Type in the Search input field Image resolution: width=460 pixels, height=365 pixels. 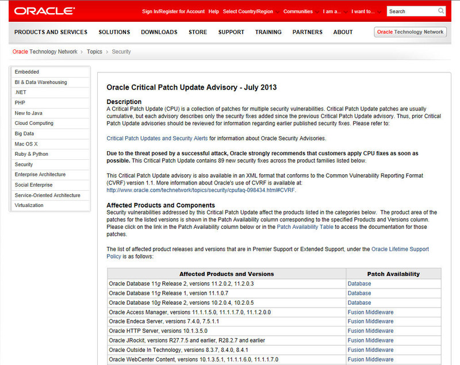411,11
